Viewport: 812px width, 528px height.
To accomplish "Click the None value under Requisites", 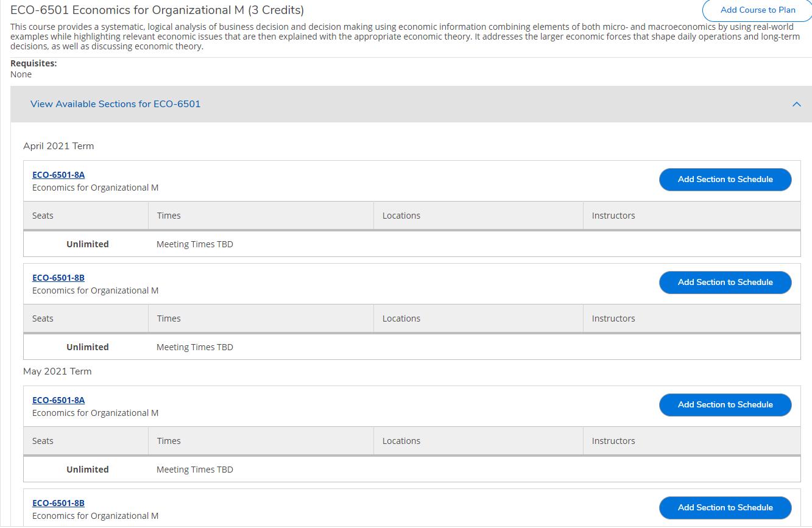I will click(x=21, y=74).
